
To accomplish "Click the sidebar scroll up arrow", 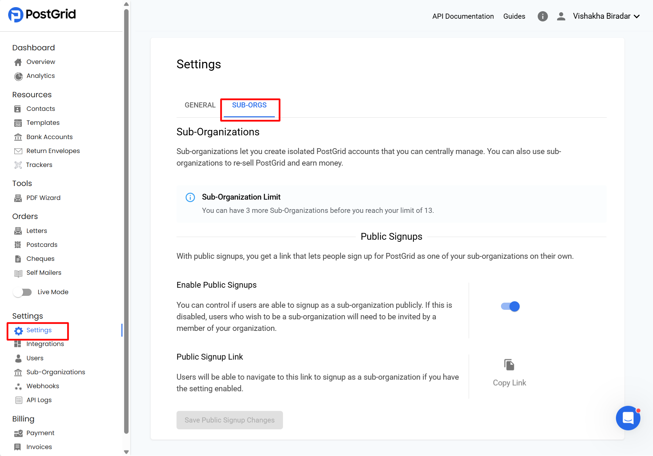I will coord(126,4).
